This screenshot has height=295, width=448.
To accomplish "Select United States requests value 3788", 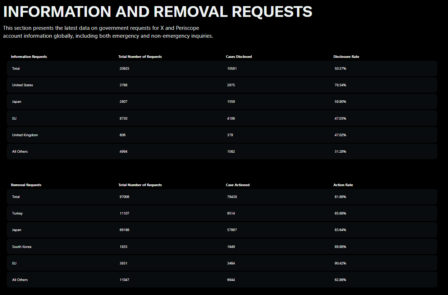I will (123, 85).
